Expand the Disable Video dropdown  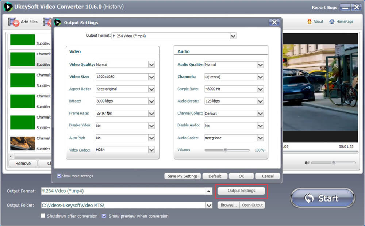(x=125, y=126)
